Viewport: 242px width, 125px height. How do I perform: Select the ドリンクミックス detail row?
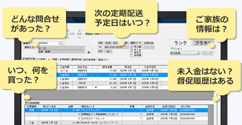[117, 110]
